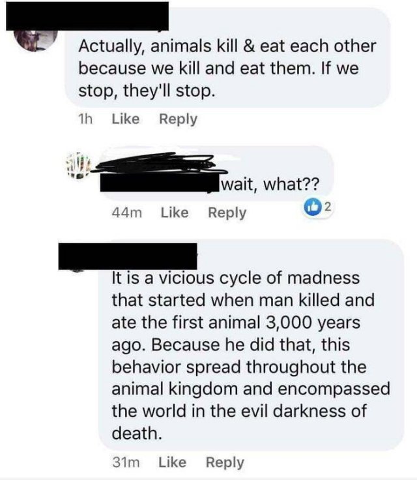The image size is (417, 480).
Task: Reply to the "wait, what??" comment
Action: click(226, 212)
